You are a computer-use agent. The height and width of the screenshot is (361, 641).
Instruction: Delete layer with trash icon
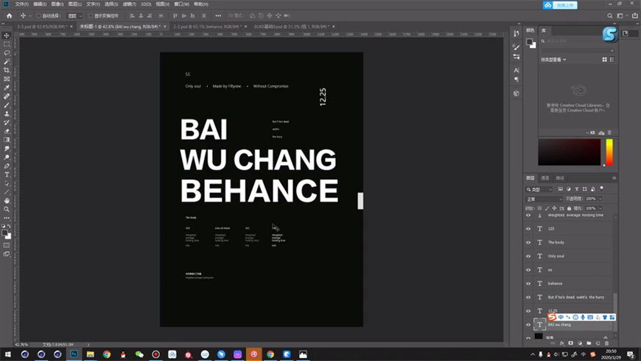606,343
